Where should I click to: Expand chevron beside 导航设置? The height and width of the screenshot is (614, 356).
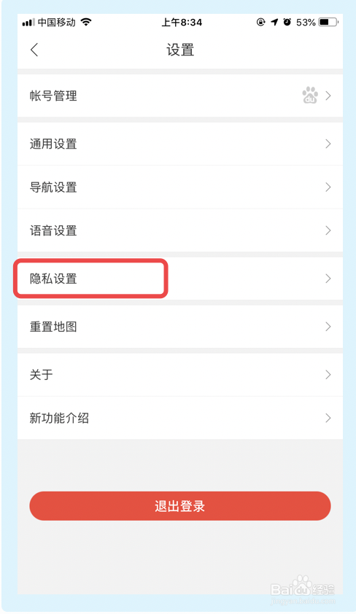tap(328, 187)
